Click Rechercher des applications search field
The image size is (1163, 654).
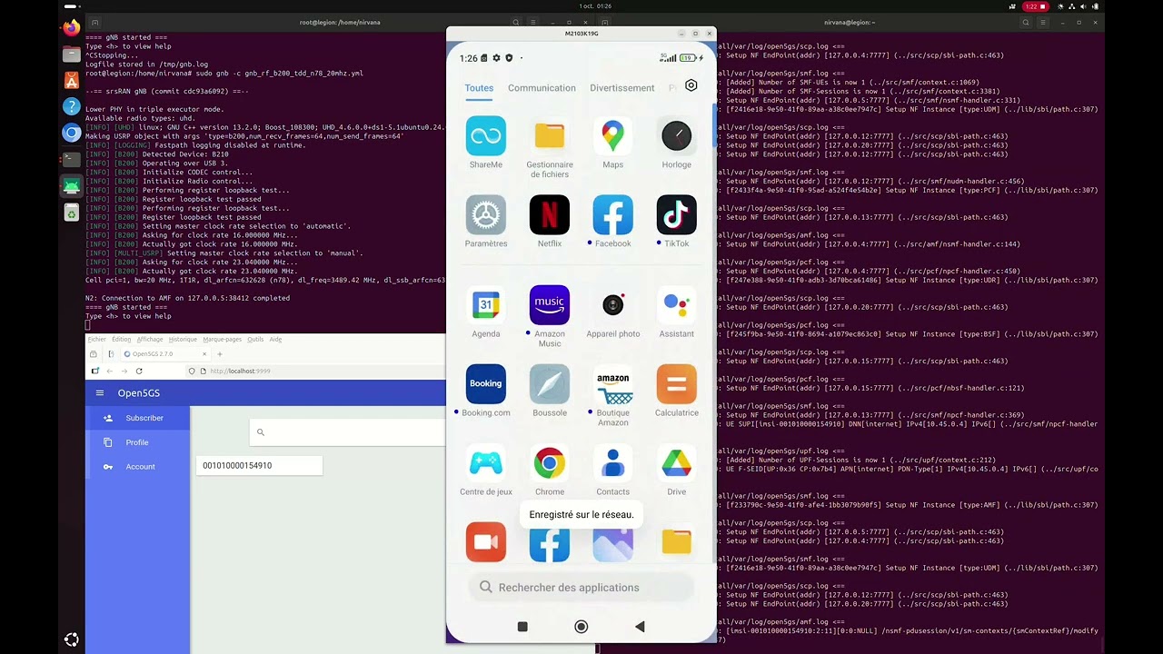pyautogui.click(x=581, y=588)
